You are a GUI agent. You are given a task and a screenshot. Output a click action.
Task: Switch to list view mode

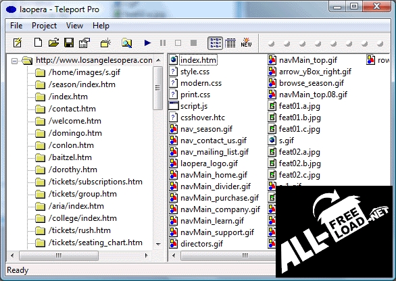[x=215, y=43]
